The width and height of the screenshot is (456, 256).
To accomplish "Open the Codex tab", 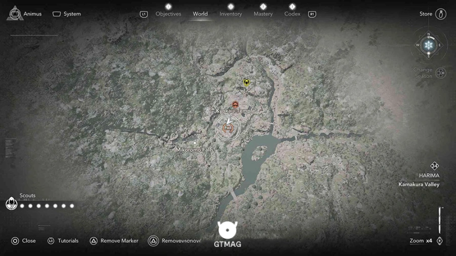I will [292, 14].
